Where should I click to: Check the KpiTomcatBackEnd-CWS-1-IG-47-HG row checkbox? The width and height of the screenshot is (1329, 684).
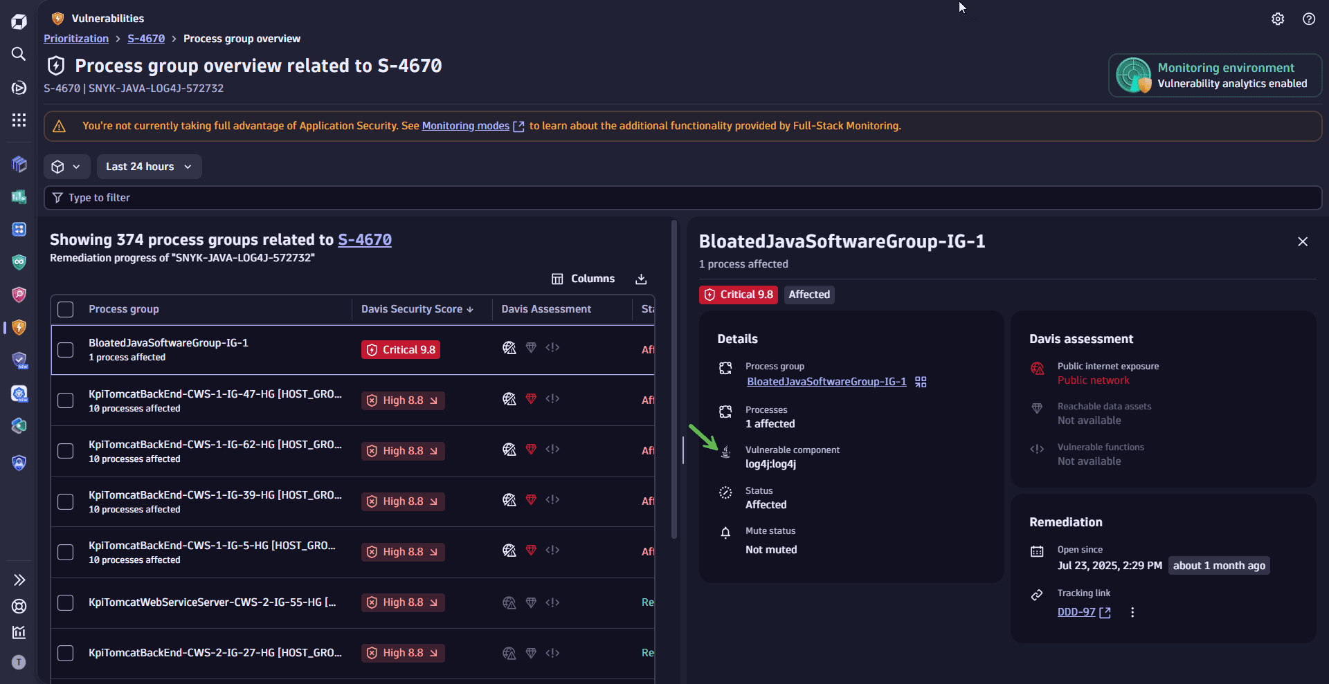[65, 400]
